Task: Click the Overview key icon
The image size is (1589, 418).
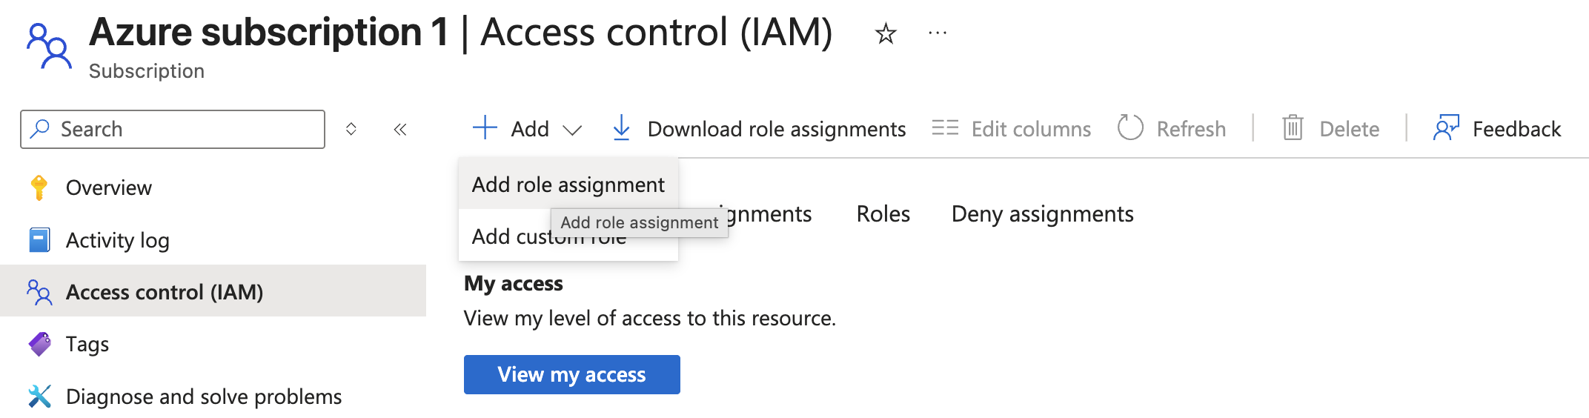Action: coord(39,188)
